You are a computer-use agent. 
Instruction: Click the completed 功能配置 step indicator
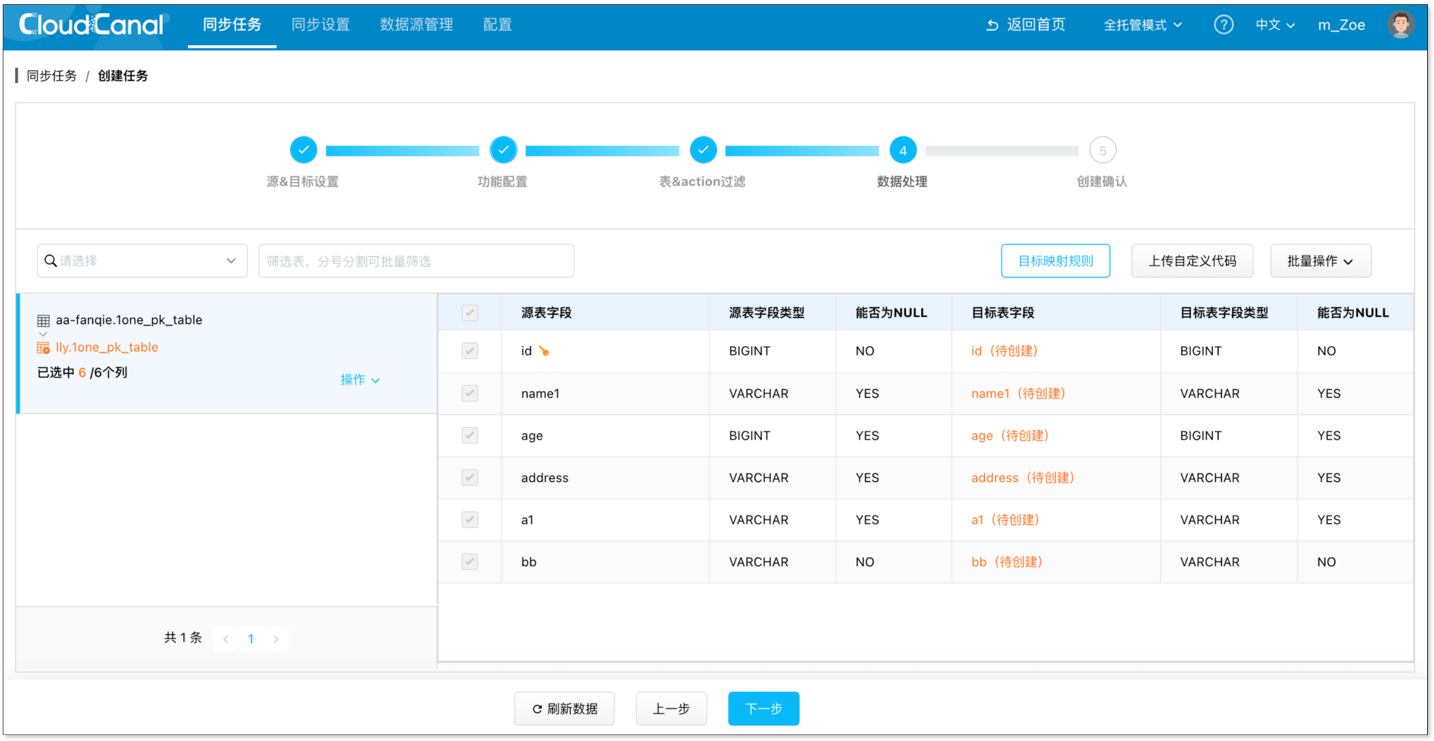pos(503,150)
